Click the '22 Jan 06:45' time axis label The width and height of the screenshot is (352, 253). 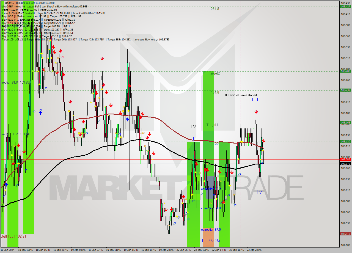pos(184,250)
